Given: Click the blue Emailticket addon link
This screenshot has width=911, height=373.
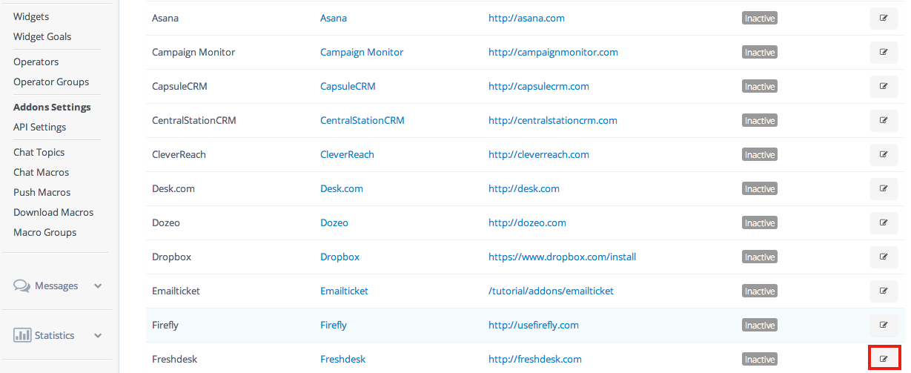Looking at the screenshot, I should pos(344,291).
